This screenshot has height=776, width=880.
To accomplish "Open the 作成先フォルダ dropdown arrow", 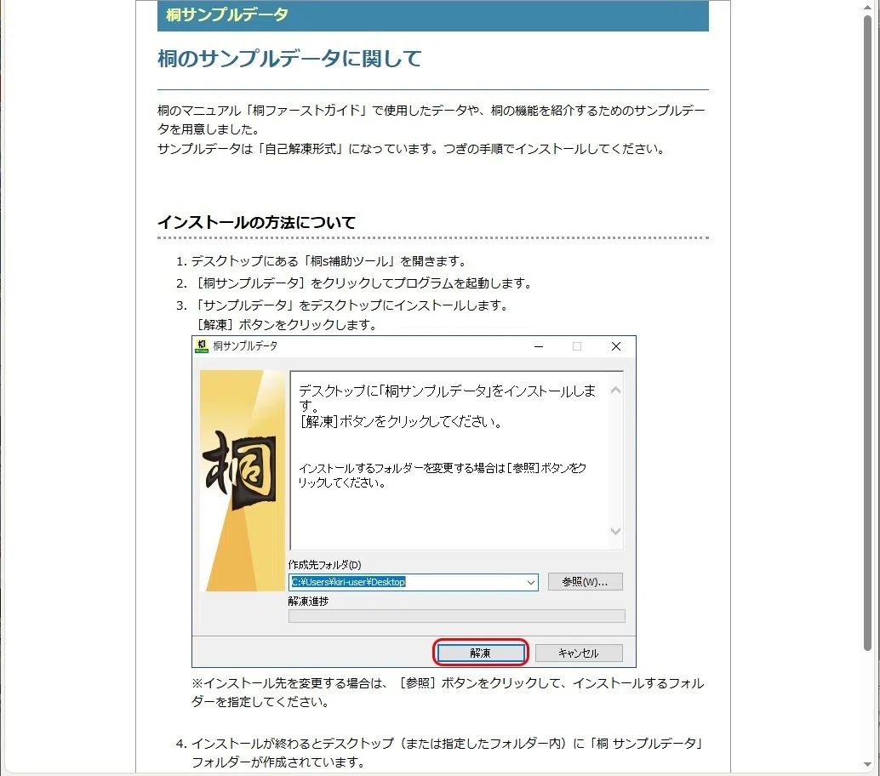I will coord(530,582).
